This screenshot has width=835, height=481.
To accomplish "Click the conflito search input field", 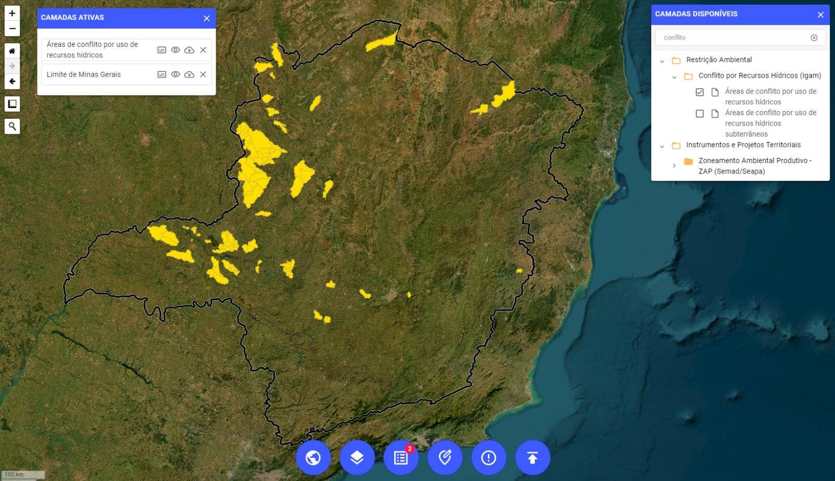I will [x=733, y=38].
